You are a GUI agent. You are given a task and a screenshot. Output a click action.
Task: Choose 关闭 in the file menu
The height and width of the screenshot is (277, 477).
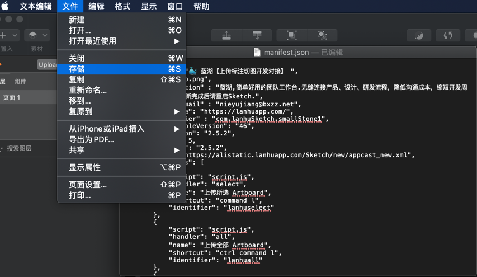[x=121, y=58]
